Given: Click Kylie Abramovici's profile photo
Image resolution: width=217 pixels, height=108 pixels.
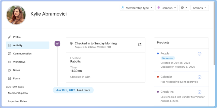Looking at the screenshot, I should point(16,15).
